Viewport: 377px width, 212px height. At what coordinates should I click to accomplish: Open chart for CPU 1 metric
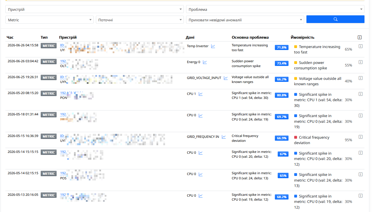[x=201, y=94]
